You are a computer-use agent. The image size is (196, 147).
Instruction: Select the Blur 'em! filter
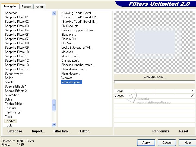point(68,43)
